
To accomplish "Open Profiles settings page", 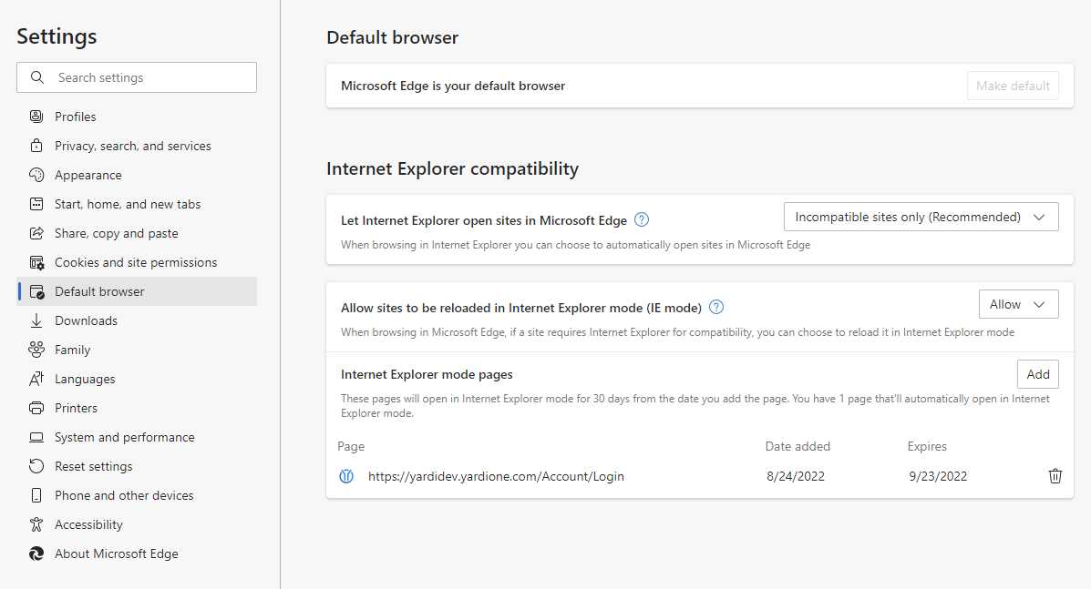I will pyautogui.click(x=137, y=117).
